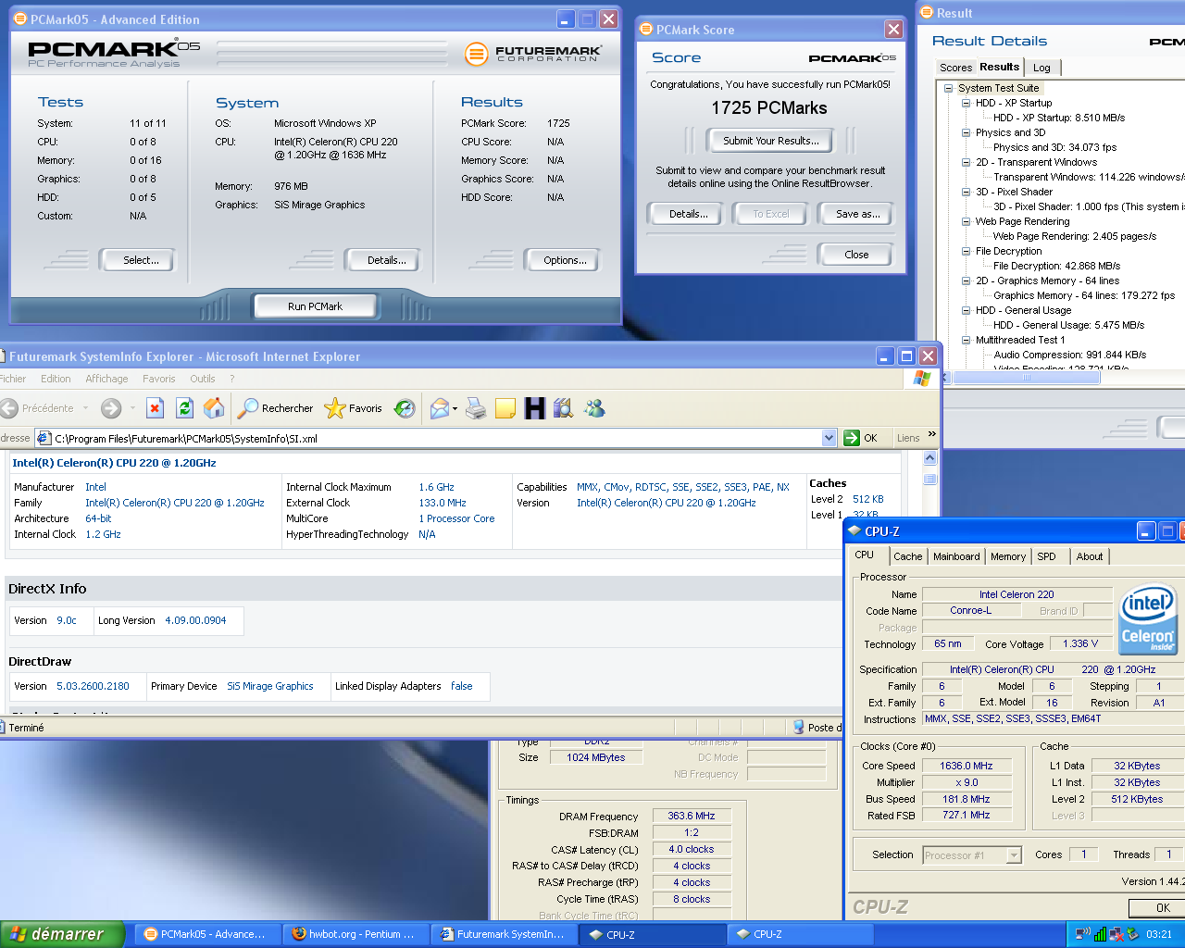The image size is (1185, 948).
Task: Click Save as... in PCMark Score dialog
Action: tap(857, 214)
